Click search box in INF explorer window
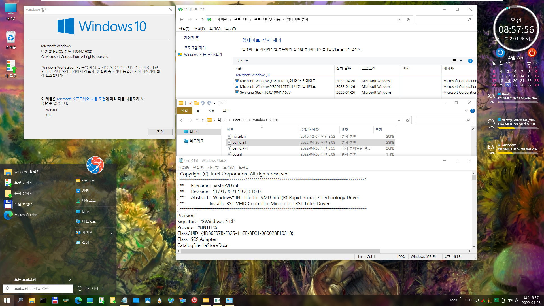The image size is (544, 306). [444, 120]
